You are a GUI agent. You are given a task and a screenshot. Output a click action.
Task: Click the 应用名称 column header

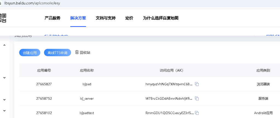[x=87, y=70]
